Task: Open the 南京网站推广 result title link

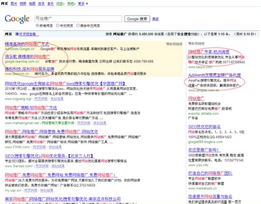Action: pyautogui.click(x=63, y=199)
